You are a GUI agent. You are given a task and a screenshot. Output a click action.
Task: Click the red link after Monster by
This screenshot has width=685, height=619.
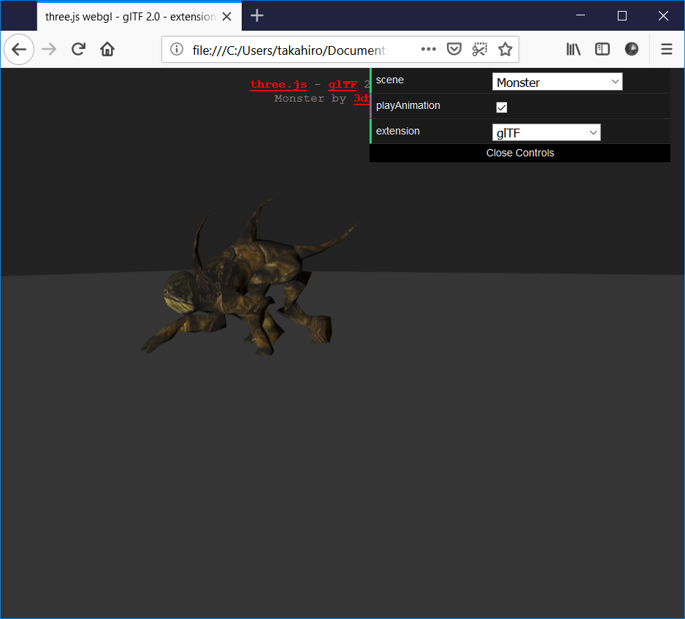point(361,99)
